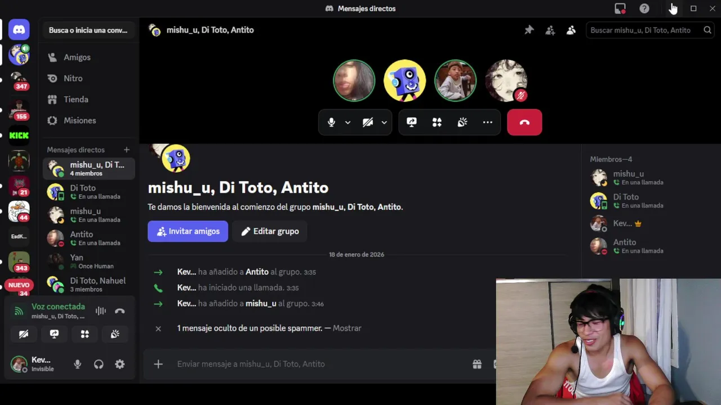Focus the Buscar mishu_u search field
Screen dimensions: 721x405
click(650, 30)
